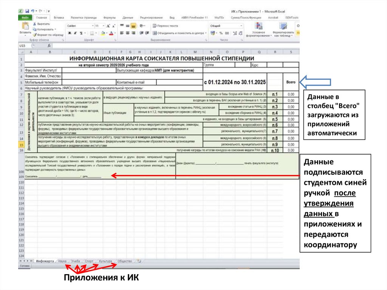Click the last-sheet navigation arrow
The height and width of the screenshot is (290, 387).
click(32, 261)
